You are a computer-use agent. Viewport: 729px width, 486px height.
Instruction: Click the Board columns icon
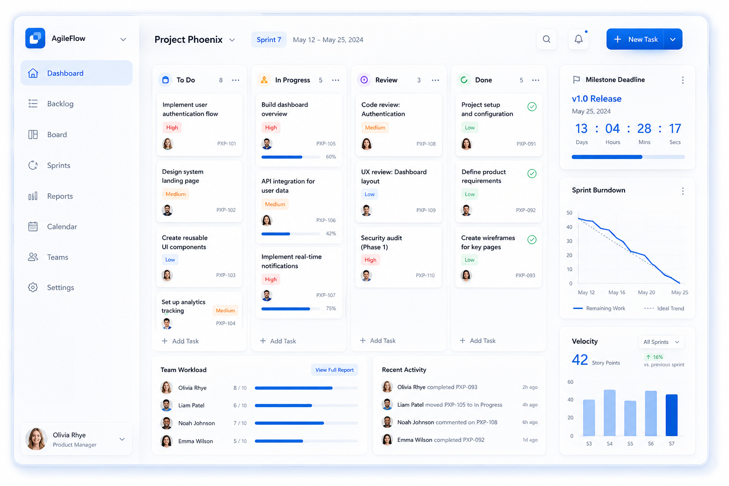click(33, 134)
